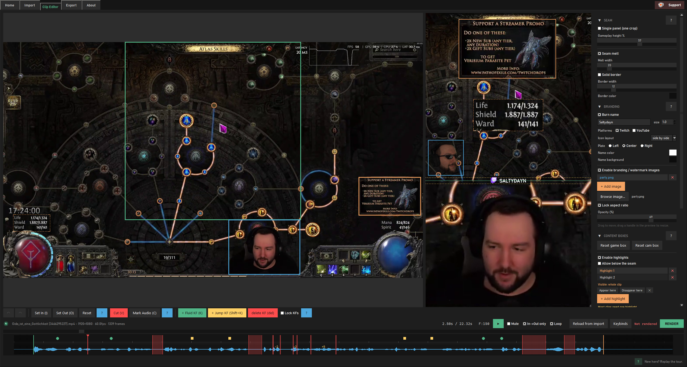Click the second green keyframe dot on timeline
The width and height of the screenshot is (687, 367).
point(111,339)
